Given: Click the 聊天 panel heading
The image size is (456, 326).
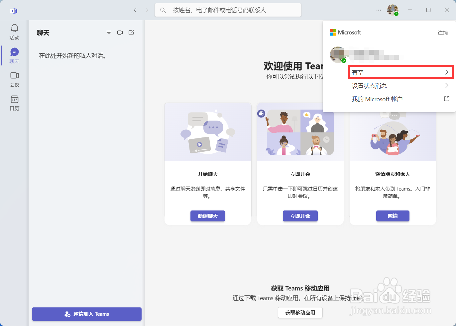Looking at the screenshot, I should click(43, 33).
